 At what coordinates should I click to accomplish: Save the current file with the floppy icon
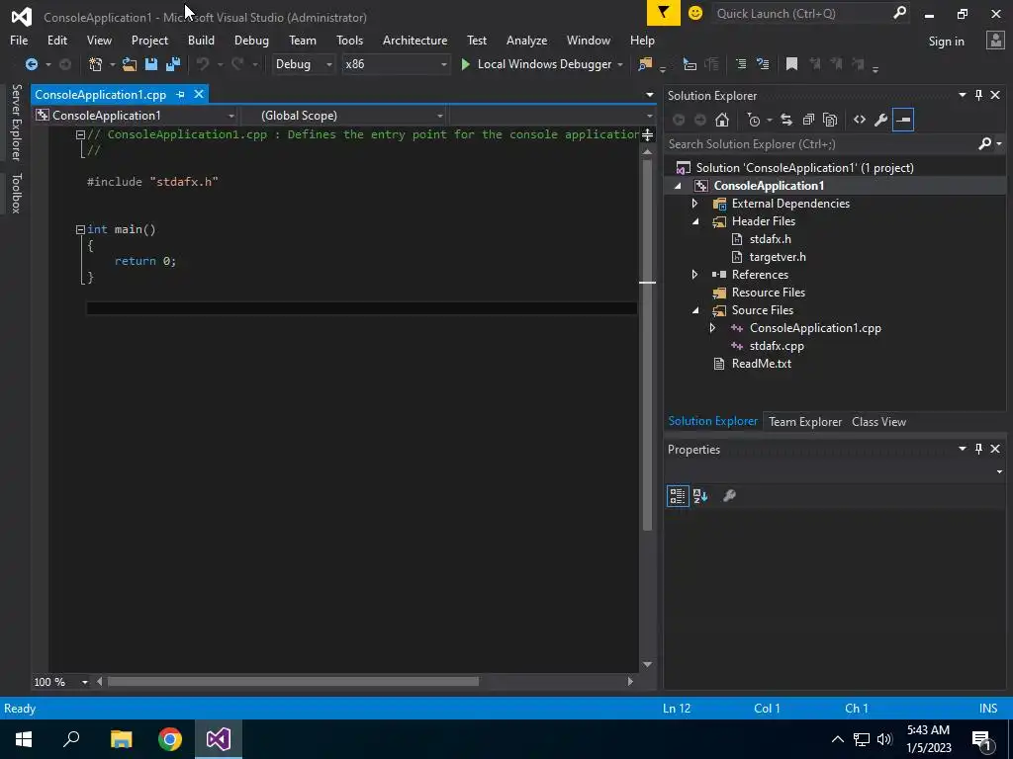pyautogui.click(x=151, y=64)
